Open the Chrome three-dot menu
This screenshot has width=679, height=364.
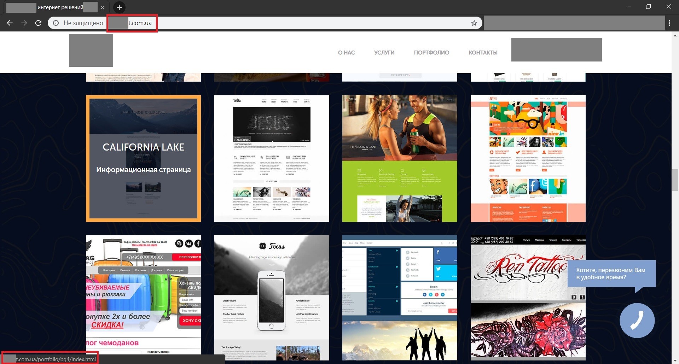pyautogui.click(x=669, y=23)
